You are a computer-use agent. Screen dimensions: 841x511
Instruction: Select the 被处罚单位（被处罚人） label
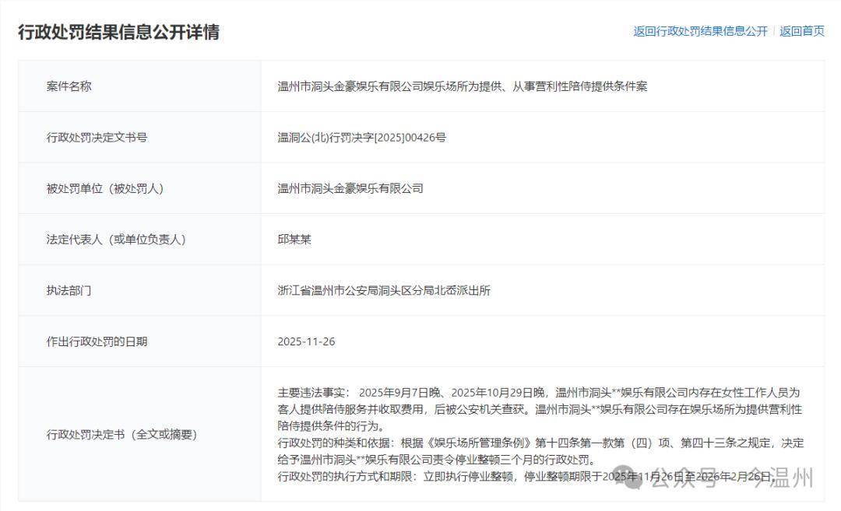(104, 189)
